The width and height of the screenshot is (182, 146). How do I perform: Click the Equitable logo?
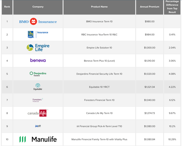coord(38,87)
